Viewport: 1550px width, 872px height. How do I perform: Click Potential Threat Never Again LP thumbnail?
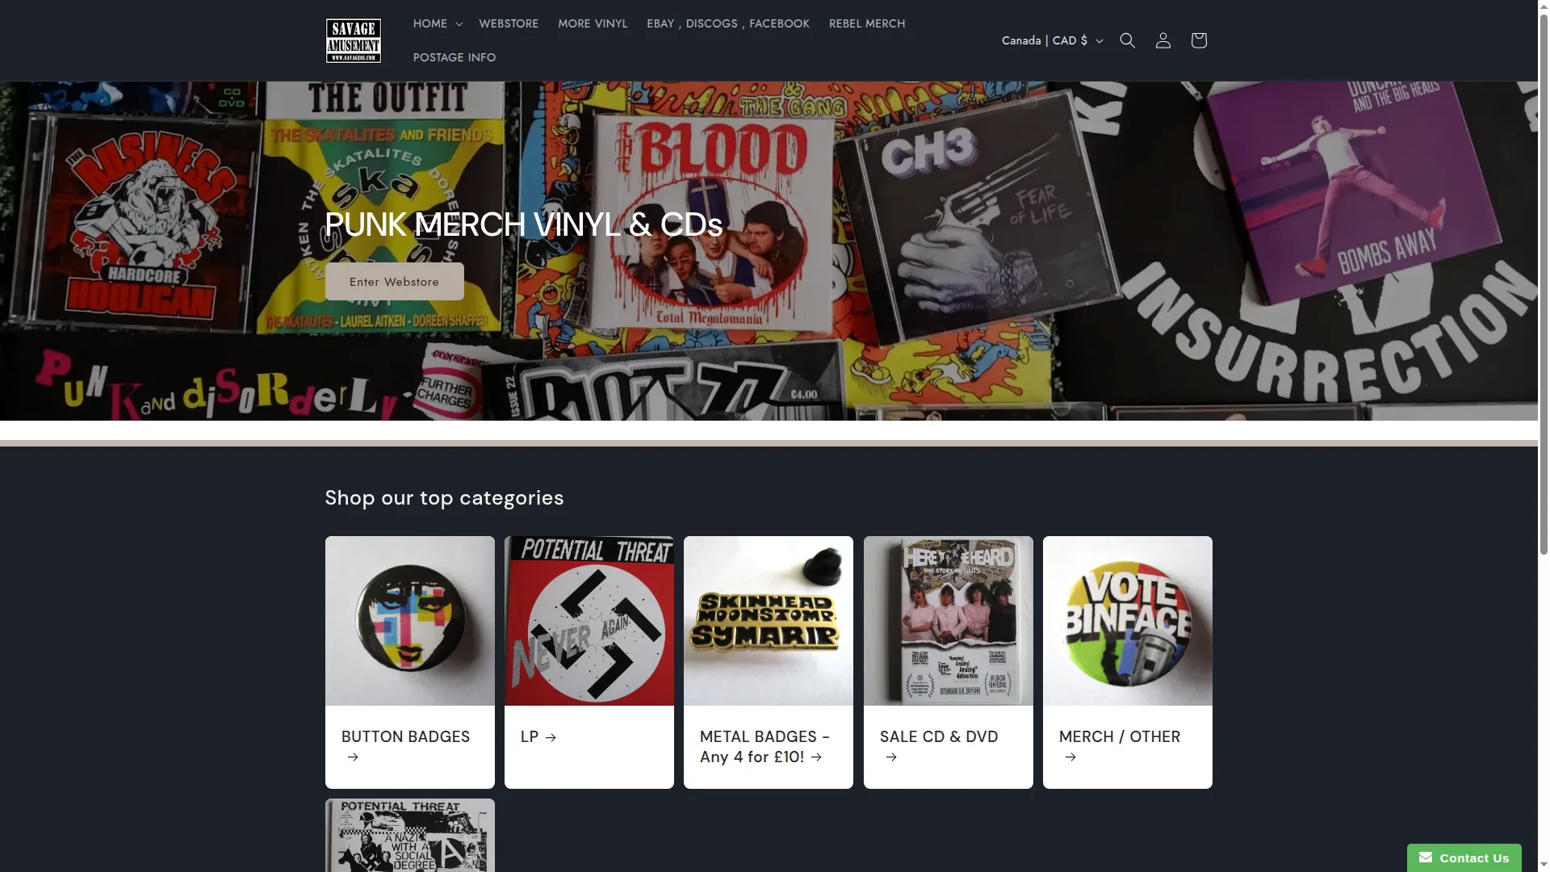(589, 621)
